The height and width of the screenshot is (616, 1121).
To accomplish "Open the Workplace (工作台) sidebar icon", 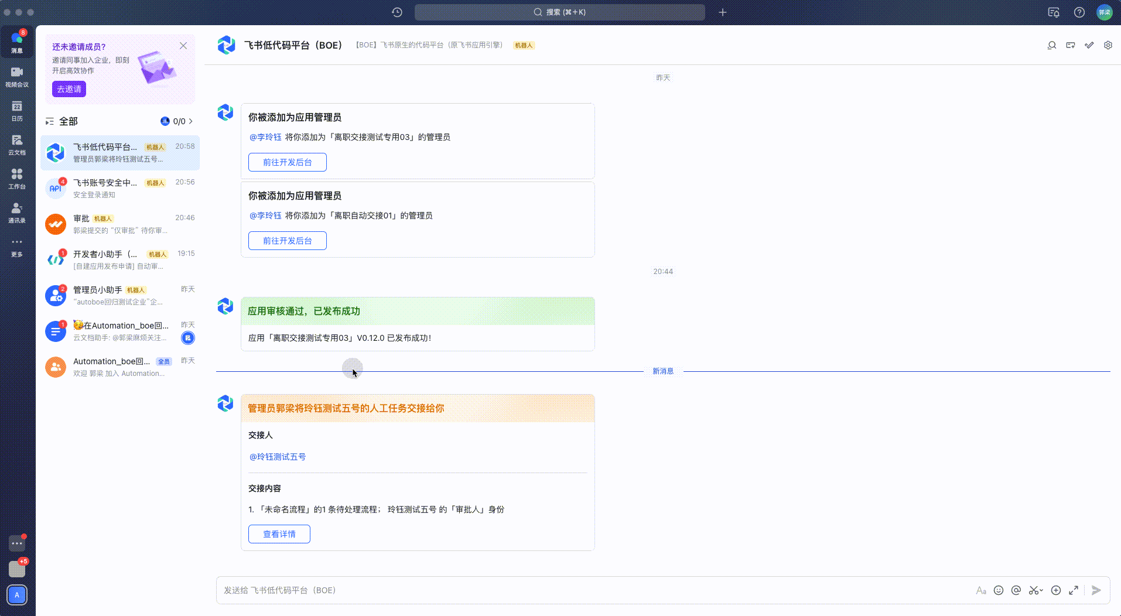I will pyautogui.click(x=17, y=179).
